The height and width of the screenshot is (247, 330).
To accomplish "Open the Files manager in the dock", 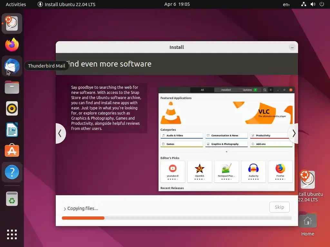I will (x=12, y=87).
